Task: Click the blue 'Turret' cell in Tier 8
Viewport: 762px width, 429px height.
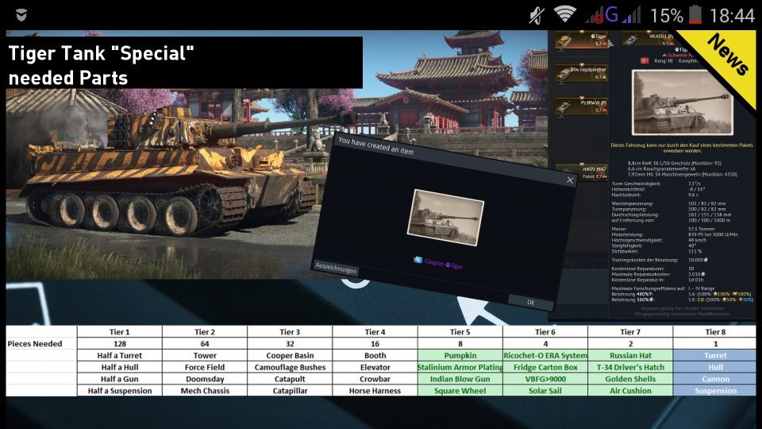Action: click(715, 356)
